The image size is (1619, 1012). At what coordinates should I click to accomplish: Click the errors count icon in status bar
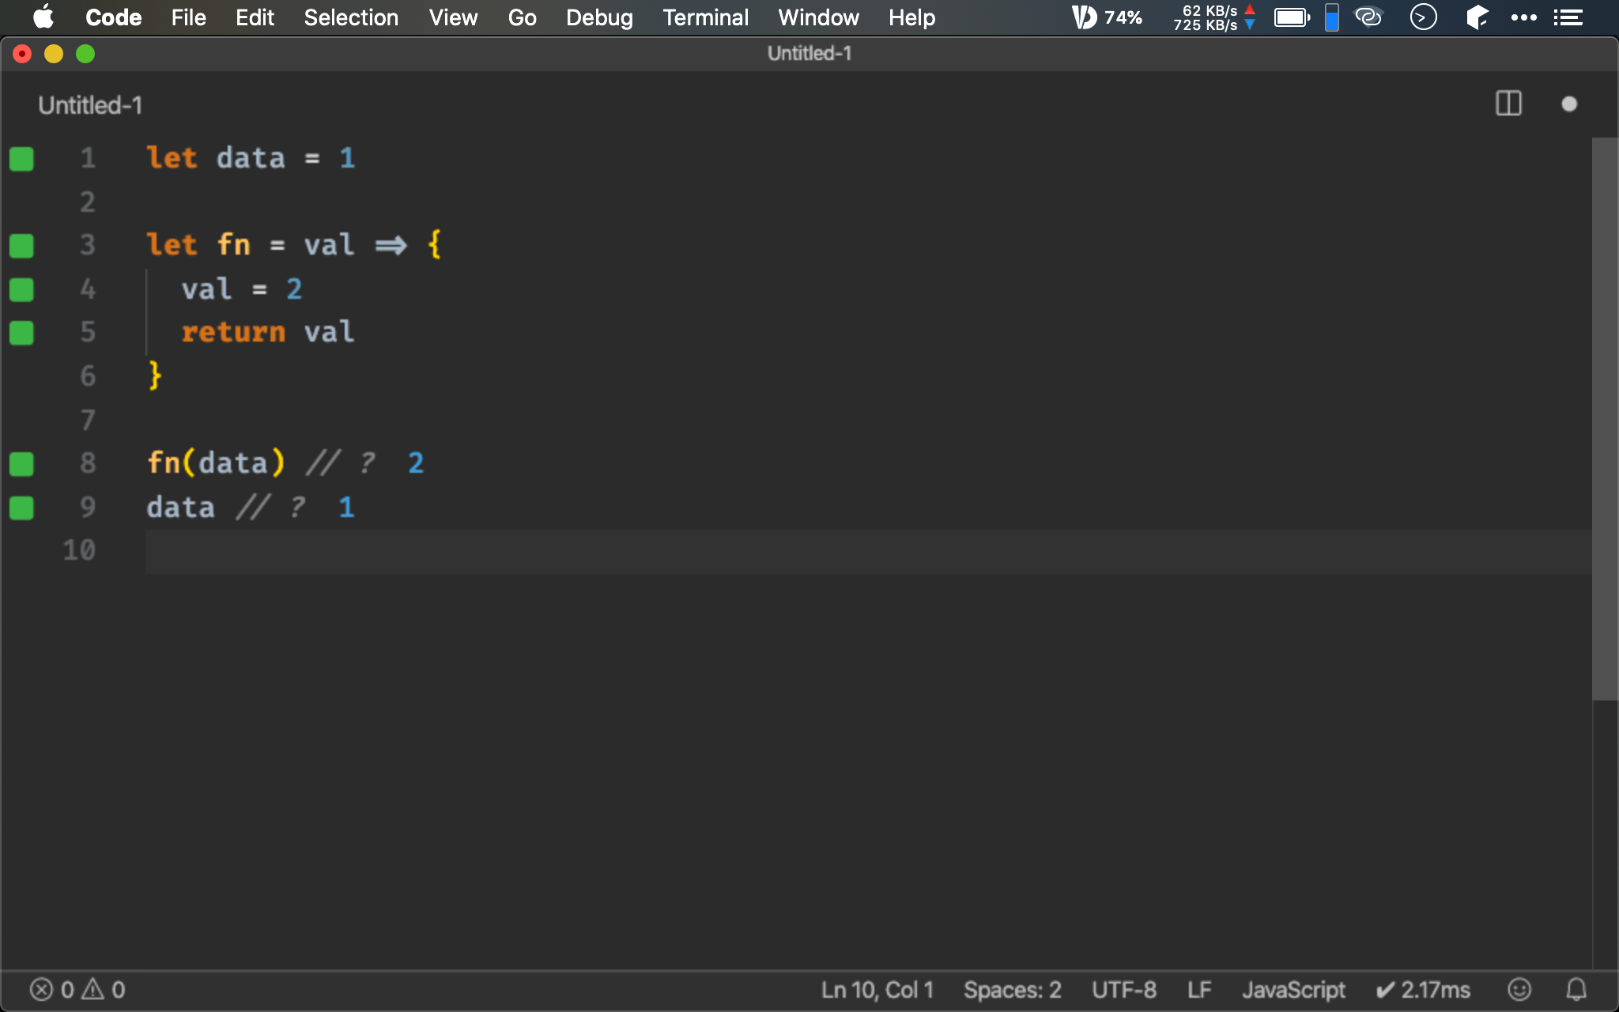pyautogui.click(x=42, y=989)
